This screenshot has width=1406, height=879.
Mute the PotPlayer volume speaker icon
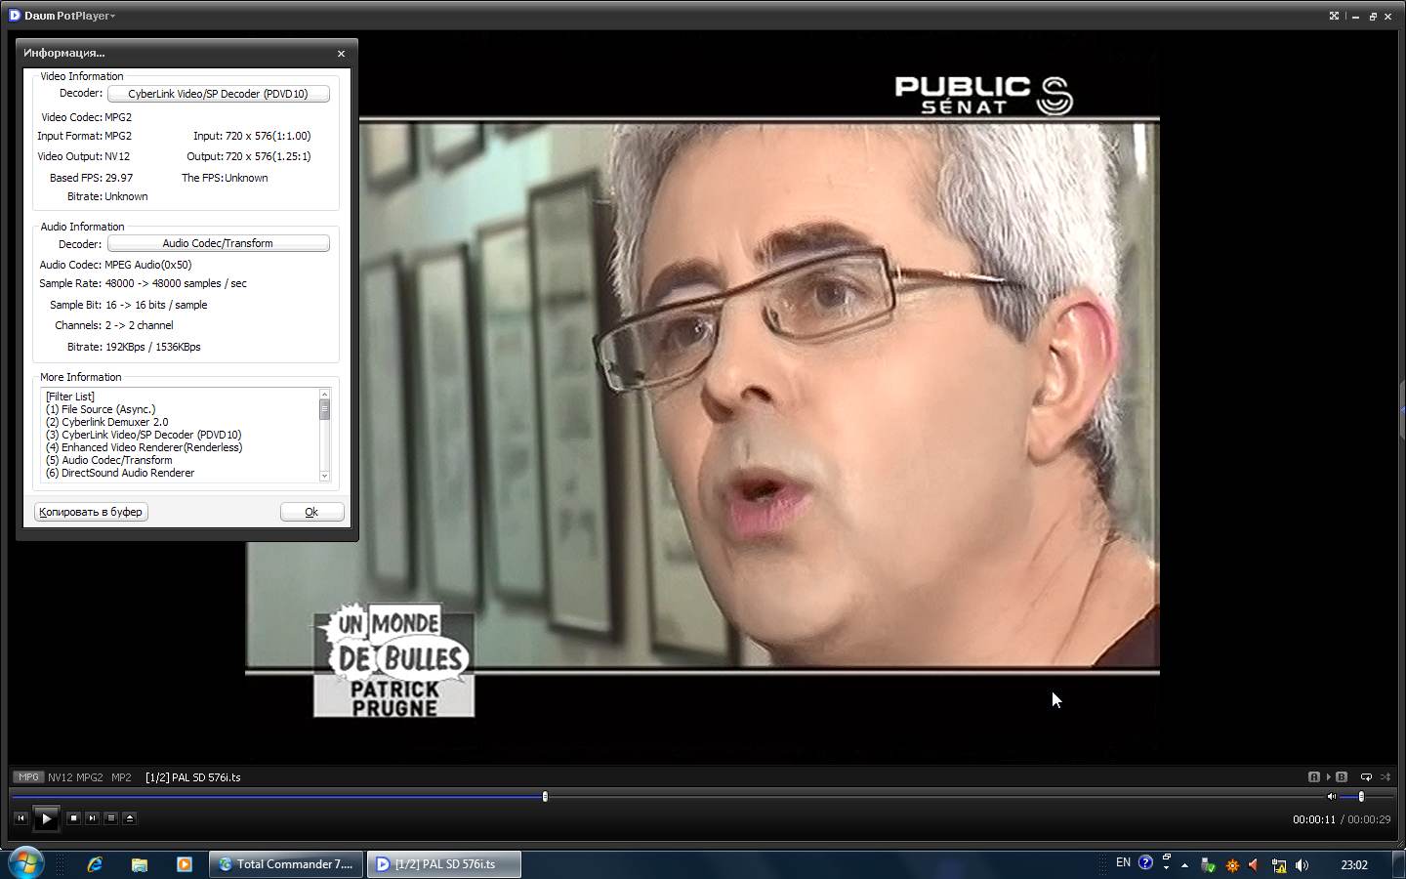1331,797
